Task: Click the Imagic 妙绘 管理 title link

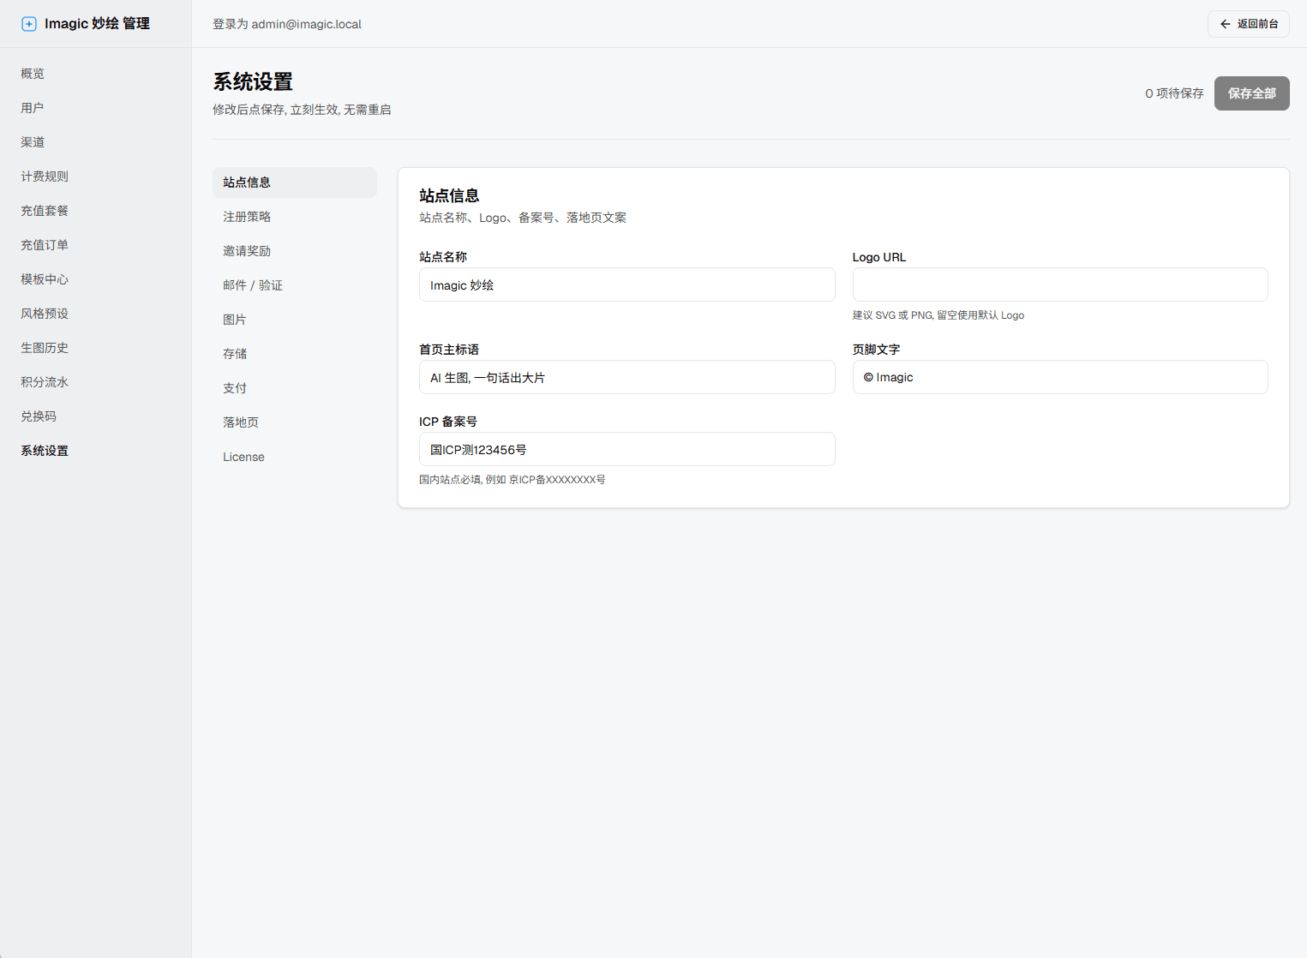Action: pyautogui.click(x=97, y=24)
